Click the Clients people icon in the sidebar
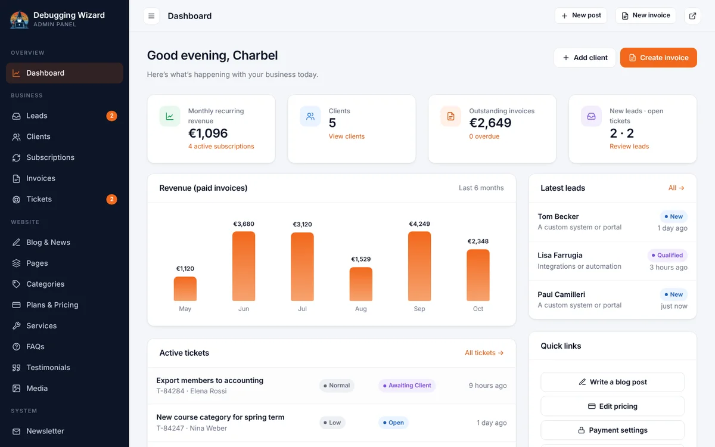Screen dimensions: 715x447 point(16,136)
